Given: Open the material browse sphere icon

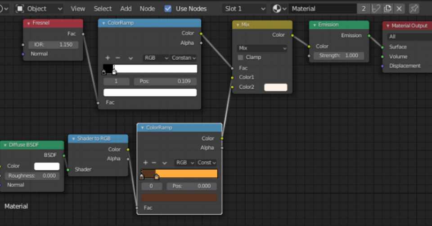Looking at the screenshot, I should (x=279, y=9).
